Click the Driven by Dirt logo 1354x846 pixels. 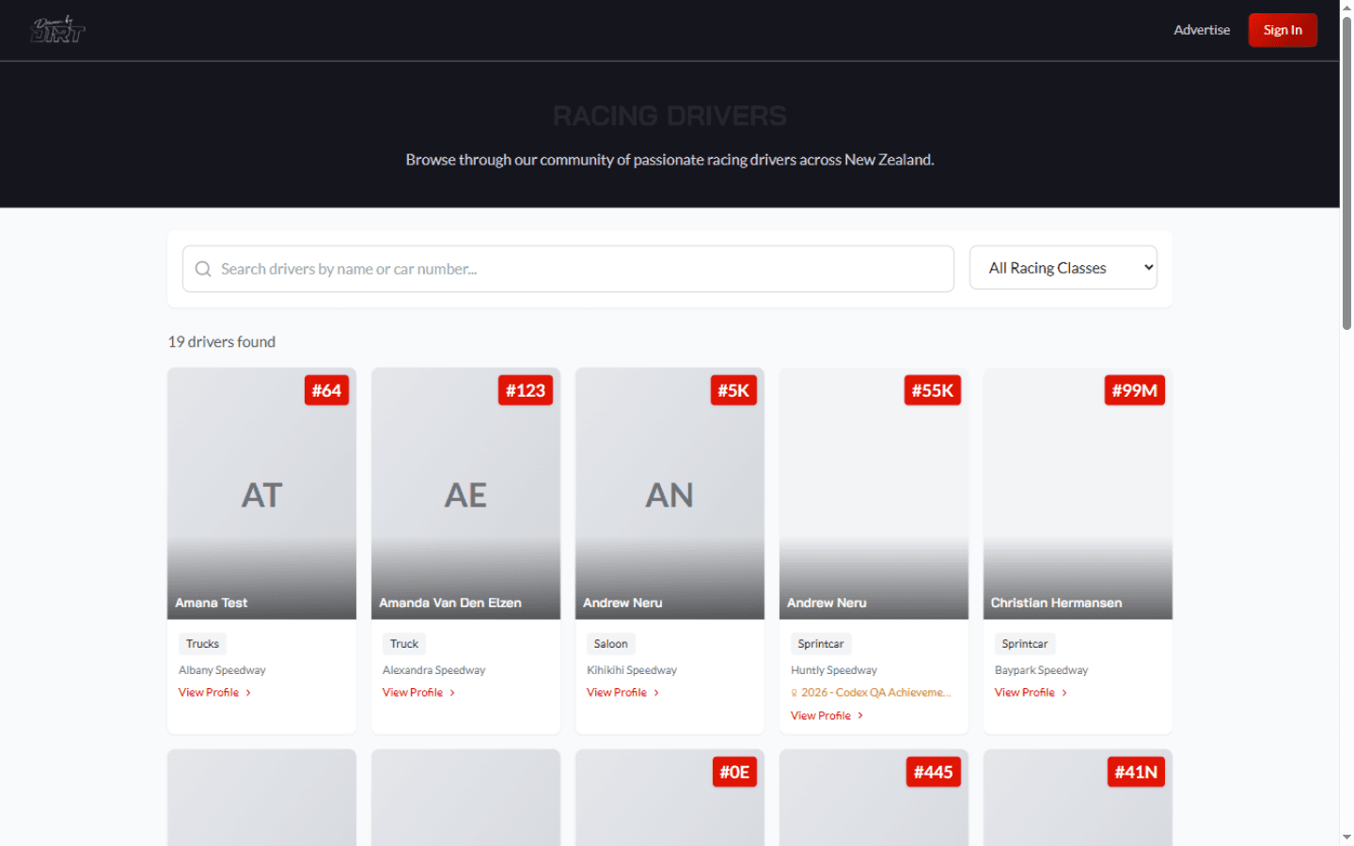point(57,30)
